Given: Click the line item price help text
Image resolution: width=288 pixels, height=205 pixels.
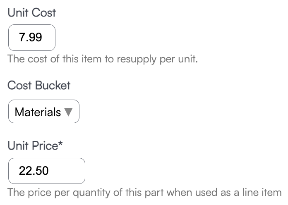Looking at the screenshot, I should 144,192.
